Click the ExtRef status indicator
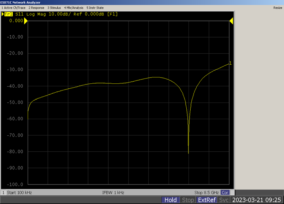 click(207, 200)
